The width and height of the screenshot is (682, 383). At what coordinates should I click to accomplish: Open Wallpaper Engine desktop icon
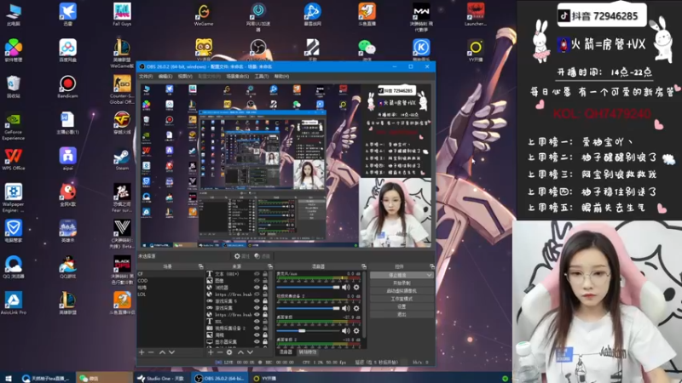pyautogui.click(x=14, y=198)
